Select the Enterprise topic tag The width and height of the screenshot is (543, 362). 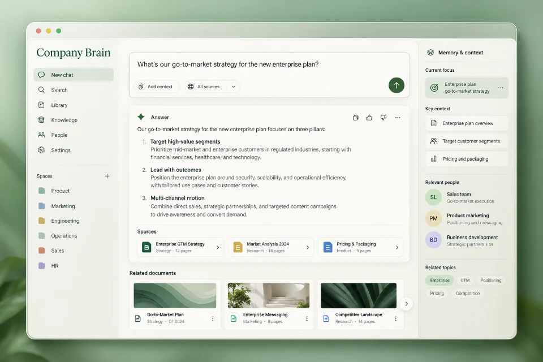[x=440, y=280]
